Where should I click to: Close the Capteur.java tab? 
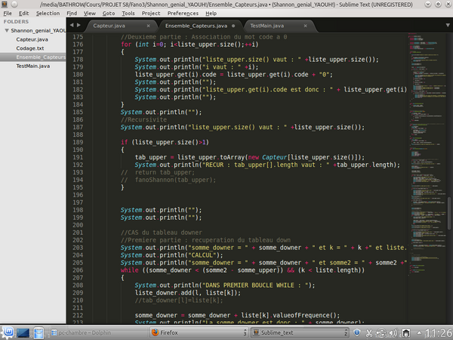click(149, 26)
